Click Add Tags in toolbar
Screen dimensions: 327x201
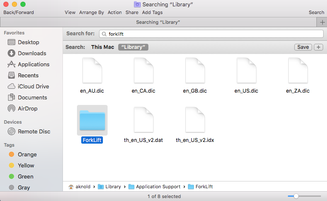pyautogui.click(x=152, y=12)
